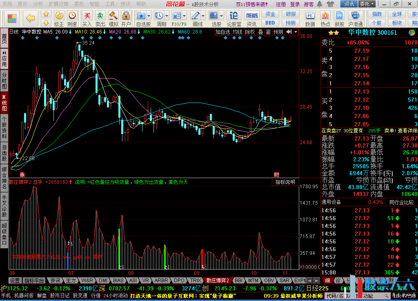This screenshot has height=301, width=418.
Task: Toggle the 叠 overlay chart option
Action: click(x=260, y=32)
